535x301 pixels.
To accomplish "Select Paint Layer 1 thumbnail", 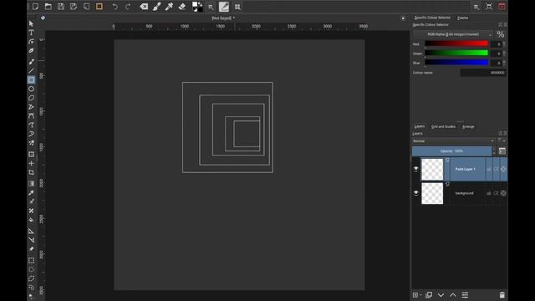I will pyautogui.click(x=432, y=169).
